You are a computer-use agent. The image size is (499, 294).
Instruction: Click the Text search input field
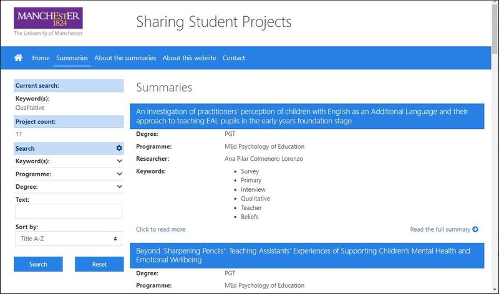(x=69, y=211)
